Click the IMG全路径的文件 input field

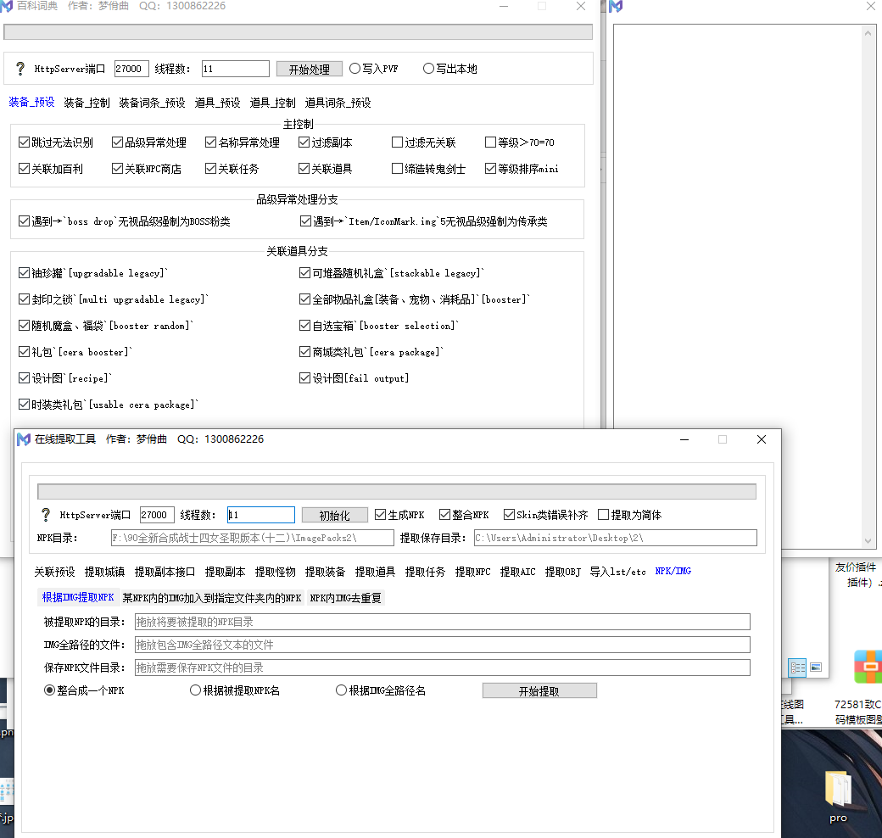click(443, 645)
